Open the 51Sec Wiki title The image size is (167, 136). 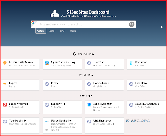(x=58, y=104)
